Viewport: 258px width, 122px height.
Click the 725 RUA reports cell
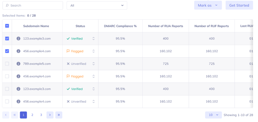coord(165,64)
